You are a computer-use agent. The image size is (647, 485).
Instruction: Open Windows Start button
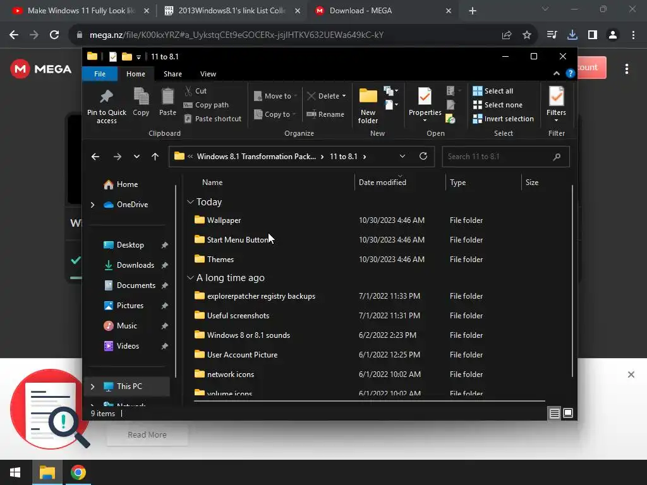tap(15, 472)
